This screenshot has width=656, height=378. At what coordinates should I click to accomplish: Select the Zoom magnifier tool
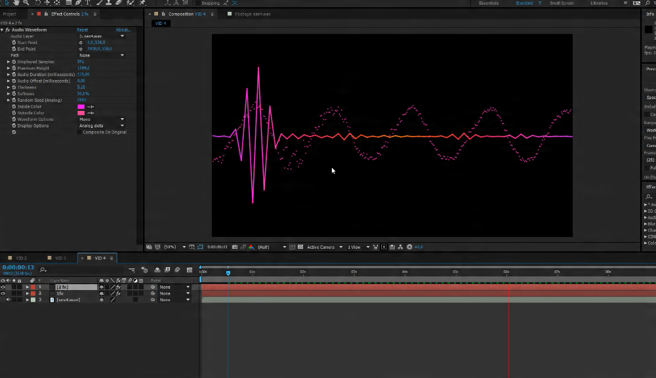[x=26, y=3]
